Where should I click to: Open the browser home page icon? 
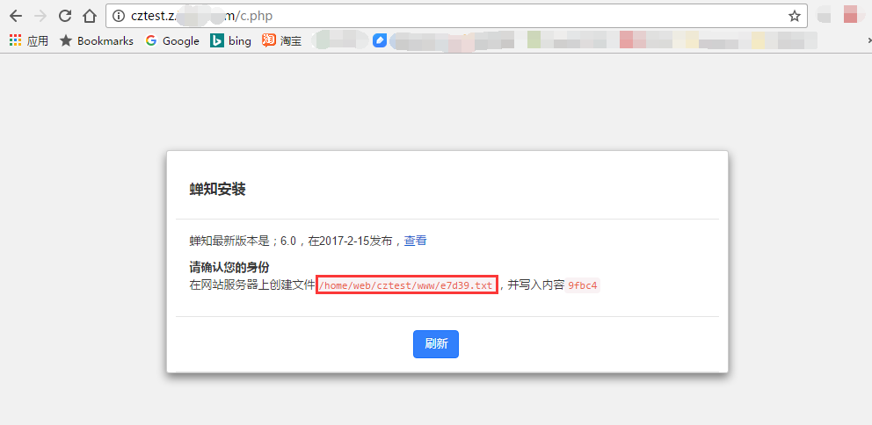tap(90, 16)
